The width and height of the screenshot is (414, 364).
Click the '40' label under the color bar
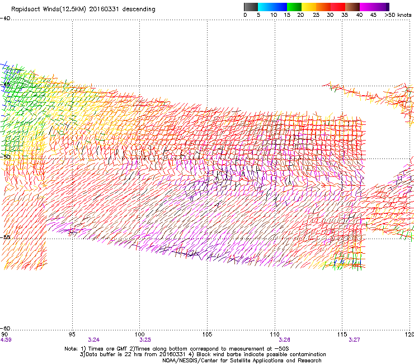click(x=359, y=15)
